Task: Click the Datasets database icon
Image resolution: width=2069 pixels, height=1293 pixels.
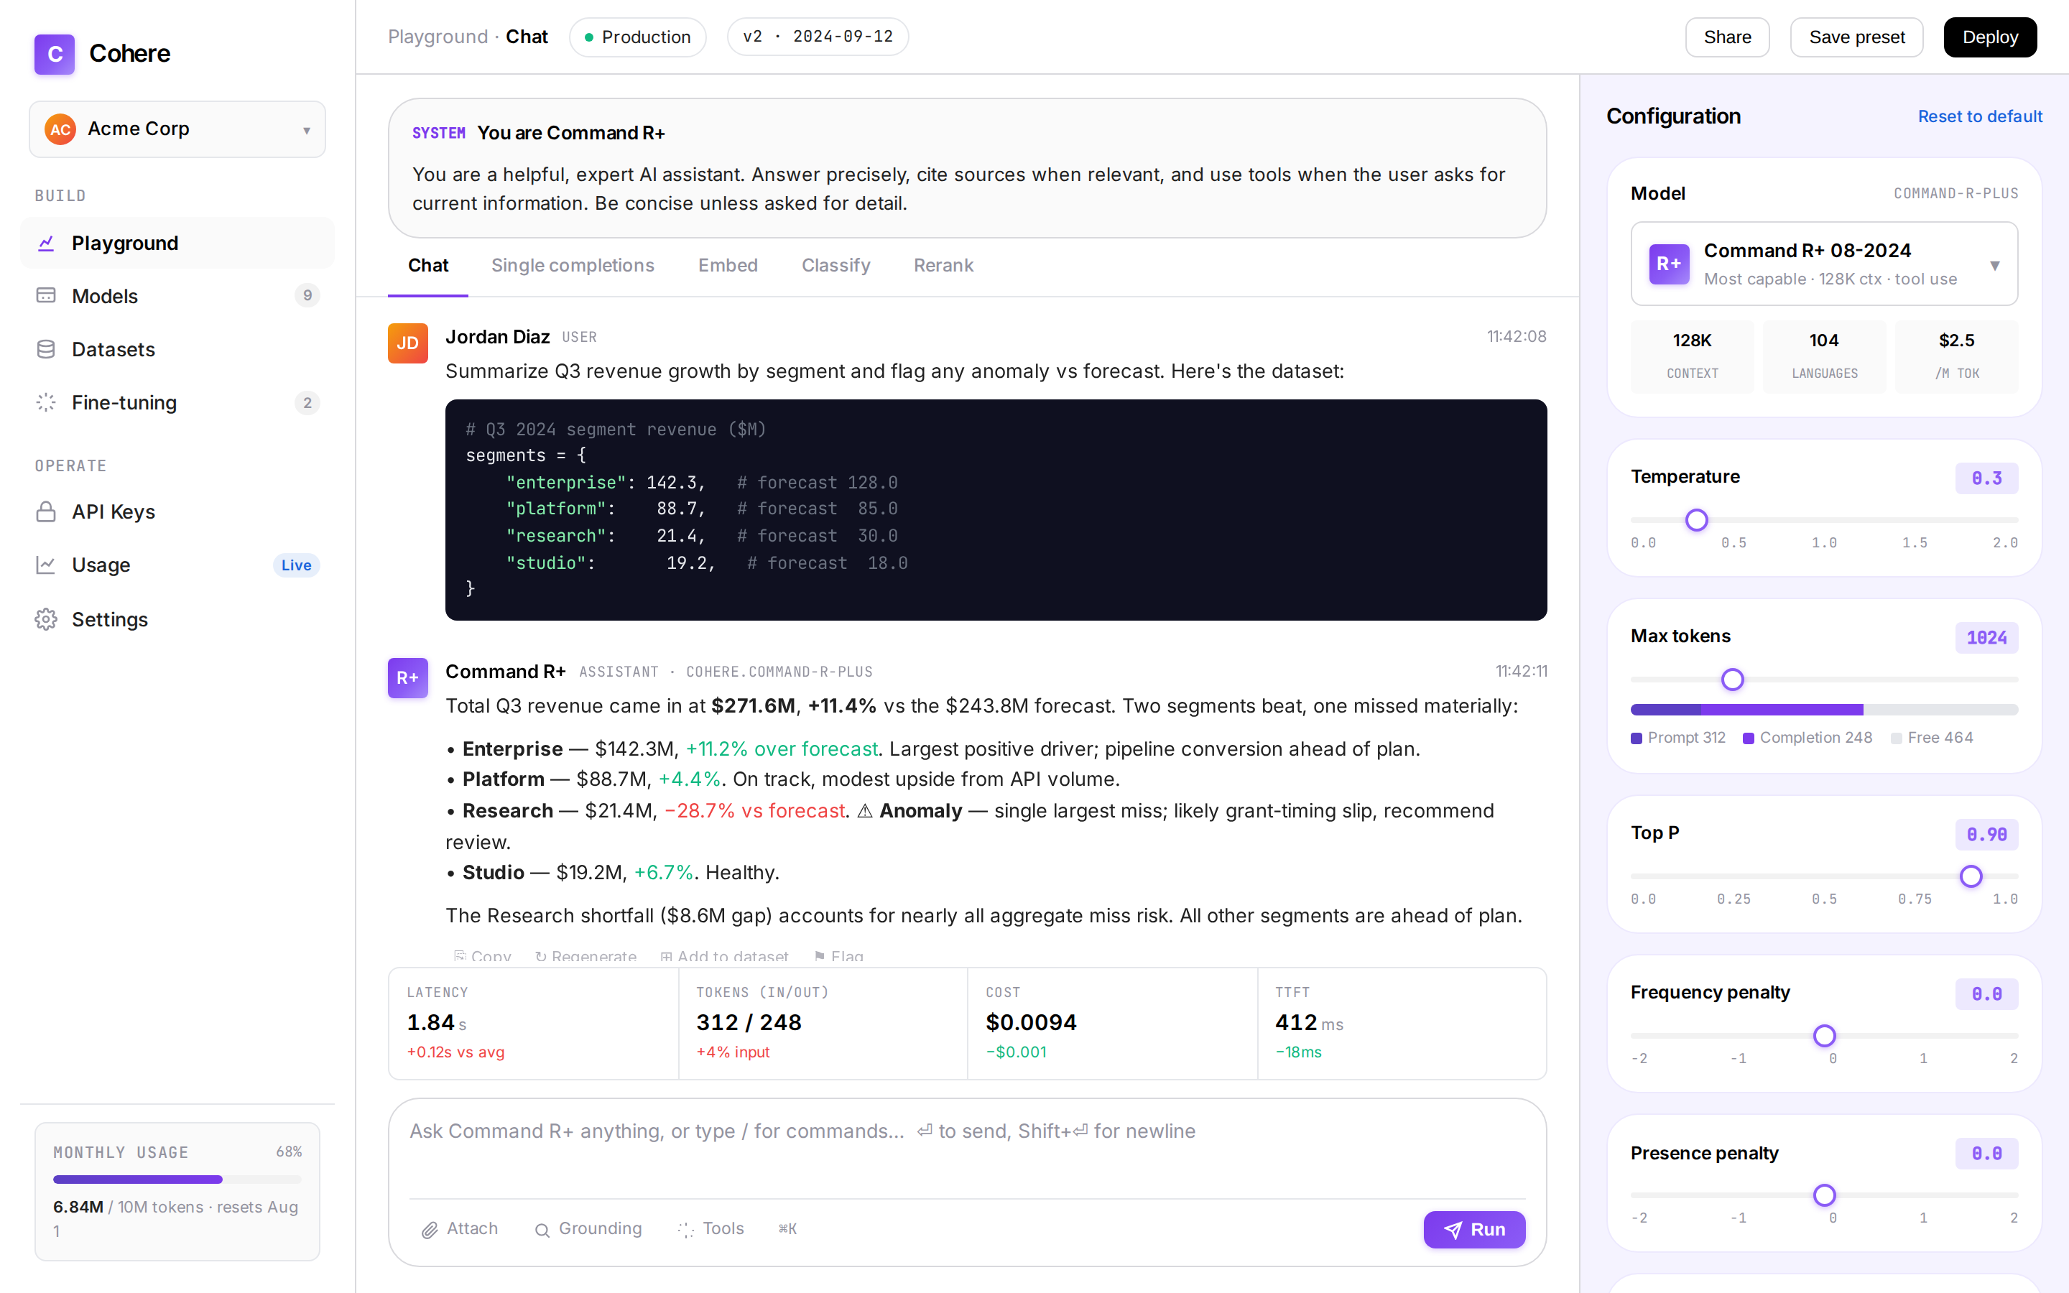Action: (46, 349)
